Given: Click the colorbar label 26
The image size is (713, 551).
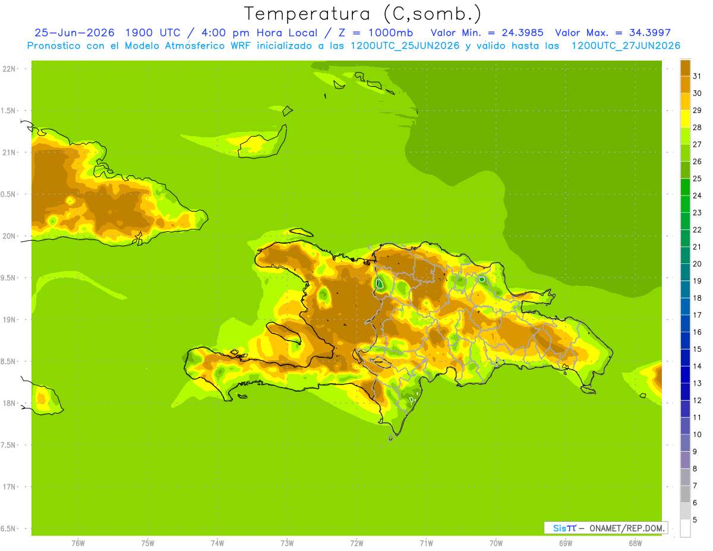Looking at the screenshot, I should pyautogui.click(x=698, y=161).
